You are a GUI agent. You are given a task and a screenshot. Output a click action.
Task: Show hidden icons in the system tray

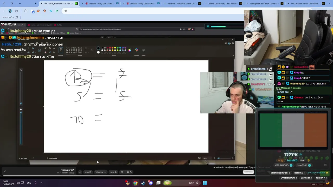tap(41, 183)
